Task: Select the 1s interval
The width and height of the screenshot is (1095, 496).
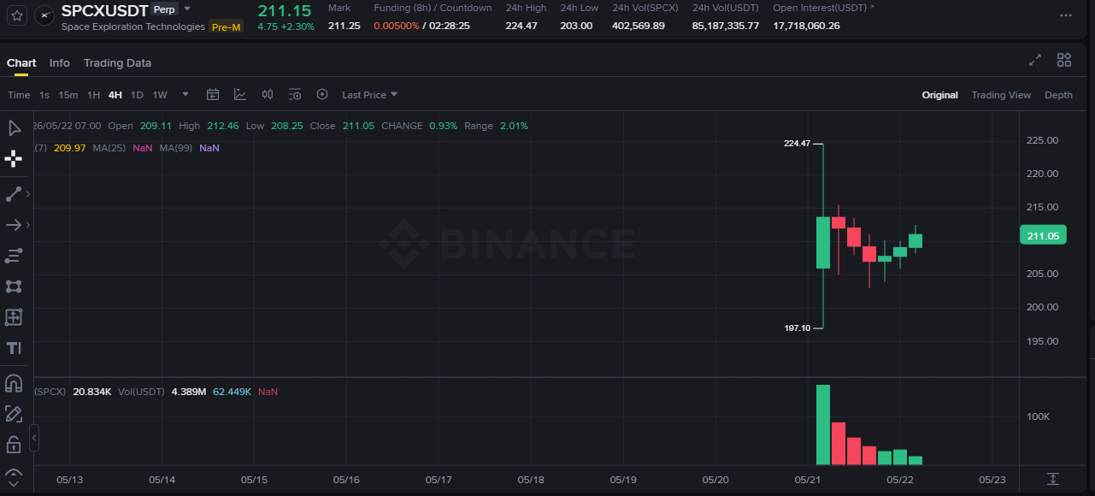Action: pyautogui.click(x=44, y=95)
